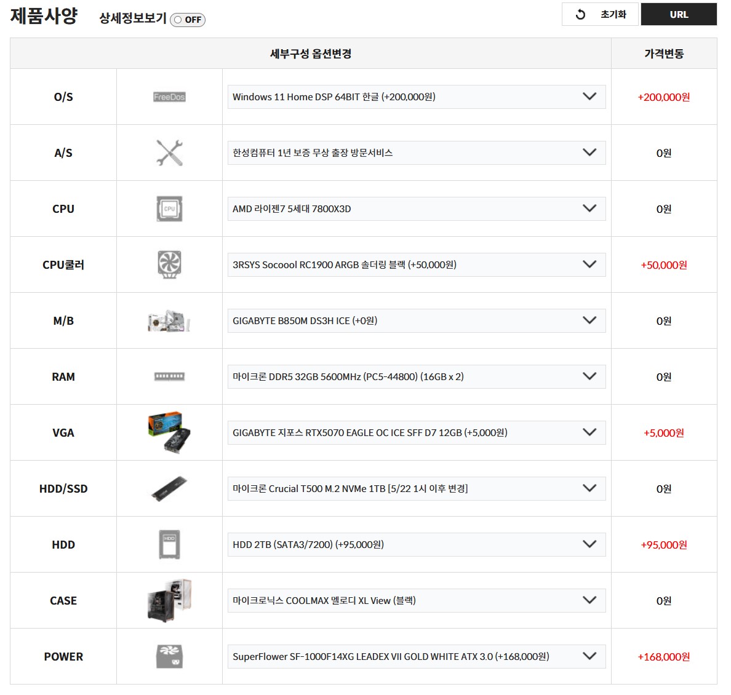Image resolution: width=731 pixels, height=695 pixels.
Task: Open the GIGABYTE RTX5070 EAGLE VGA dropdown
Action: tap(417, 432)
